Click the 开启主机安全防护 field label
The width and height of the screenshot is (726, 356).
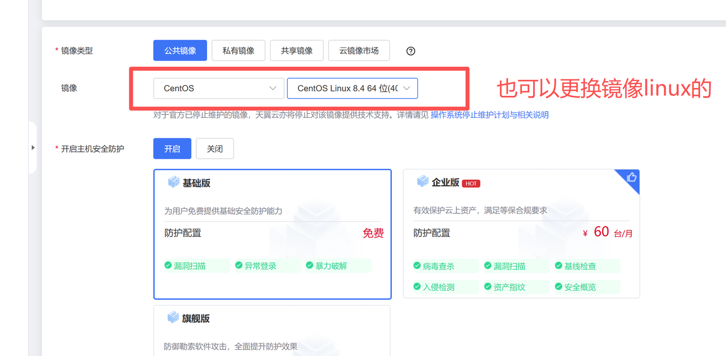[x=92, y=149]
